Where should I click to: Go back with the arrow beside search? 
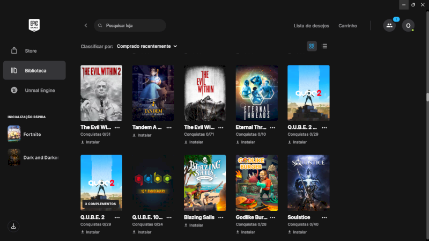86,25
